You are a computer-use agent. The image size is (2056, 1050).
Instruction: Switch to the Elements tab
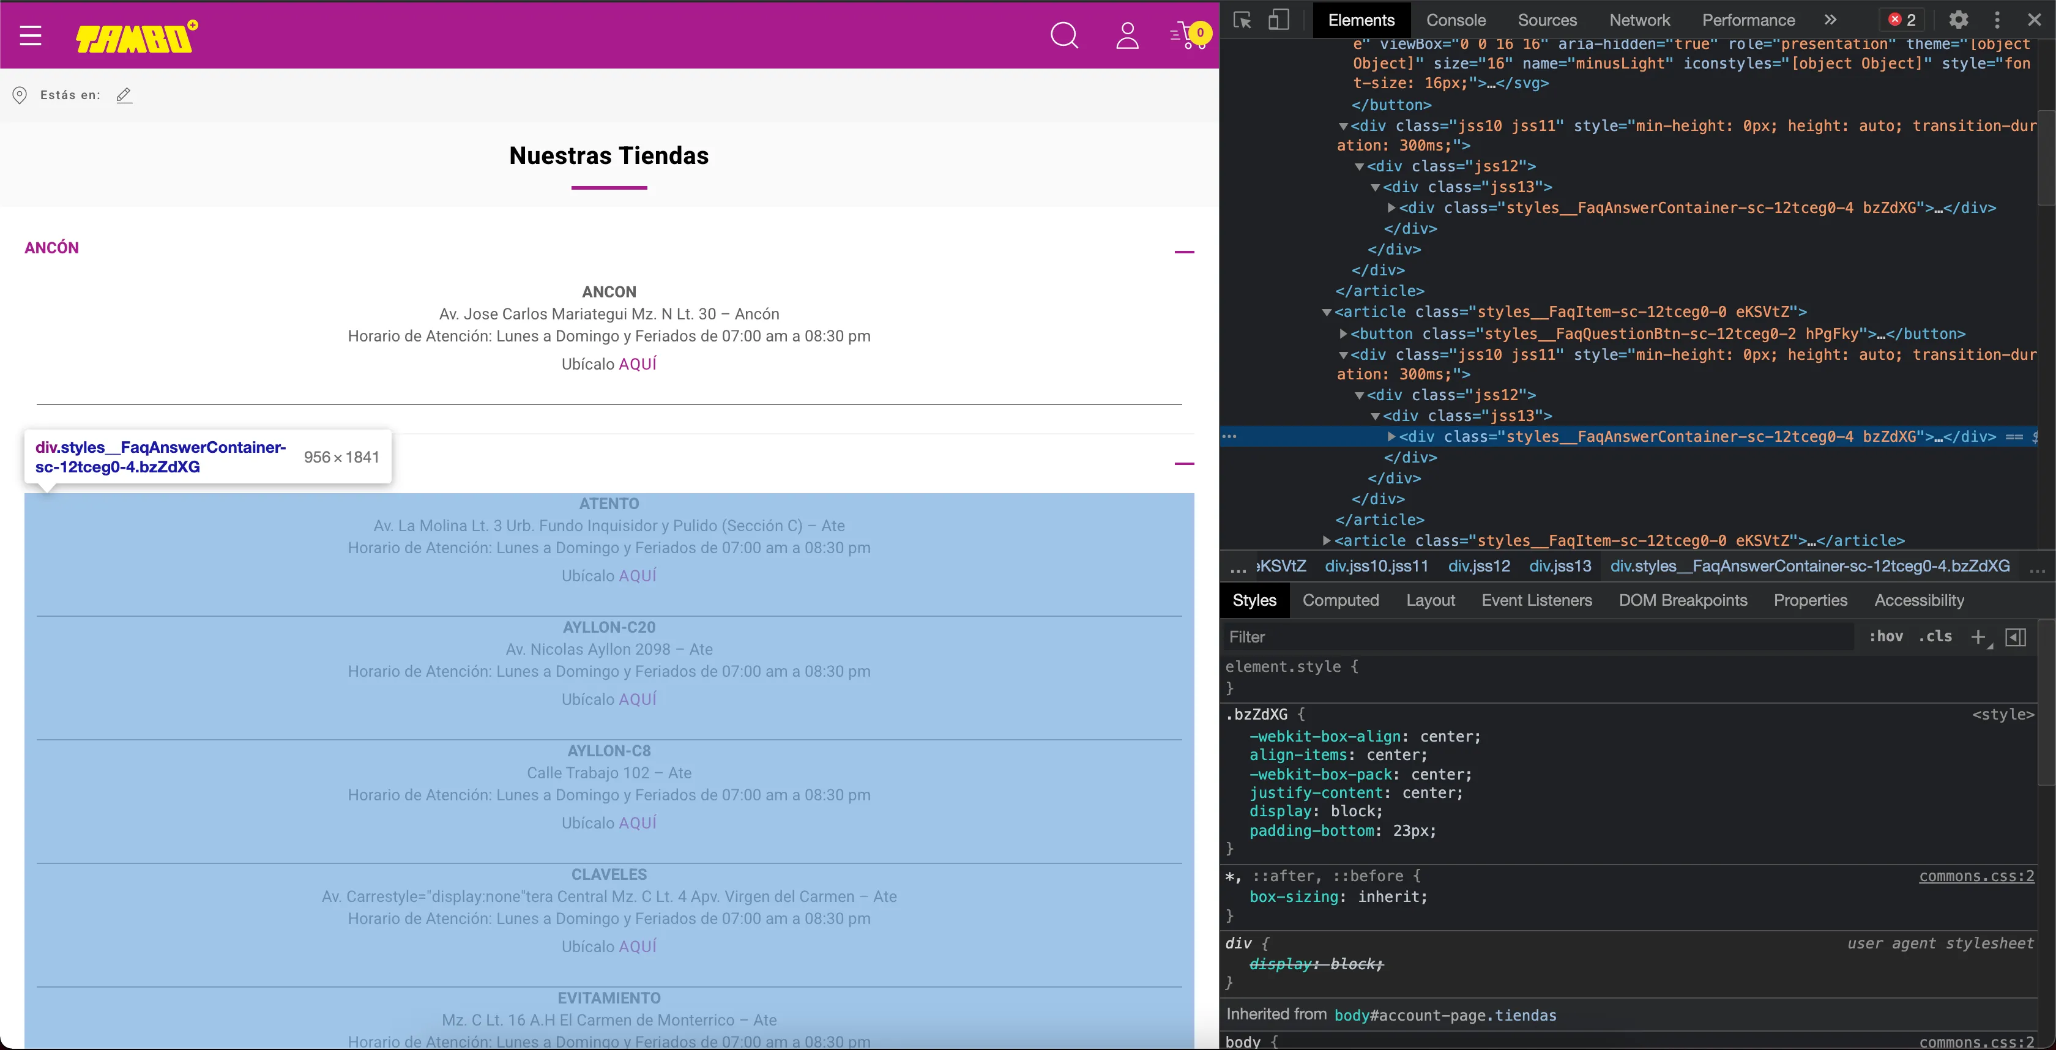tap(1361, 20)
